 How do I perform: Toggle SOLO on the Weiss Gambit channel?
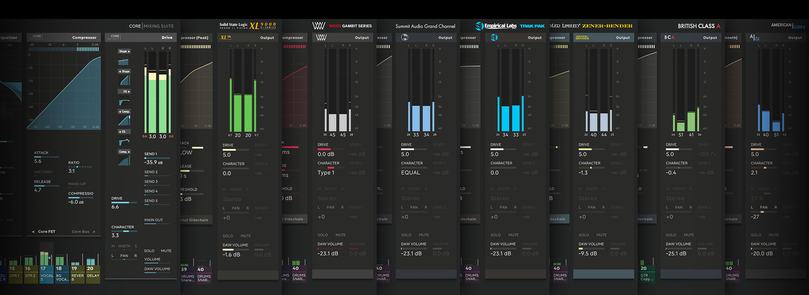322,235
